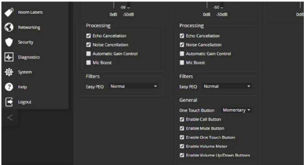Enable Automatic Gain Control in left panel
This screenshot has width=304, height=165.
(88, 53)
